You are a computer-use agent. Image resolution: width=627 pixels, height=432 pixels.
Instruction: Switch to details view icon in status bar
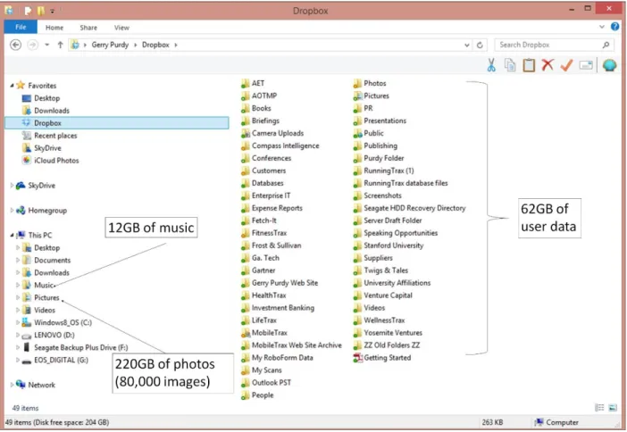tap(599, 408)
